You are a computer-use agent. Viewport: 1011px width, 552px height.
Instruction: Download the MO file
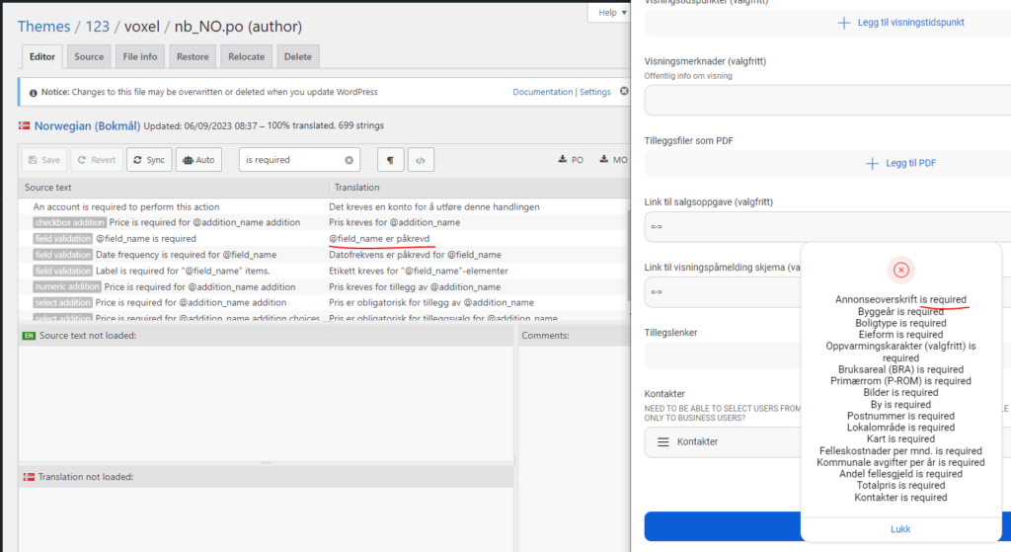[x=613, y=159]
